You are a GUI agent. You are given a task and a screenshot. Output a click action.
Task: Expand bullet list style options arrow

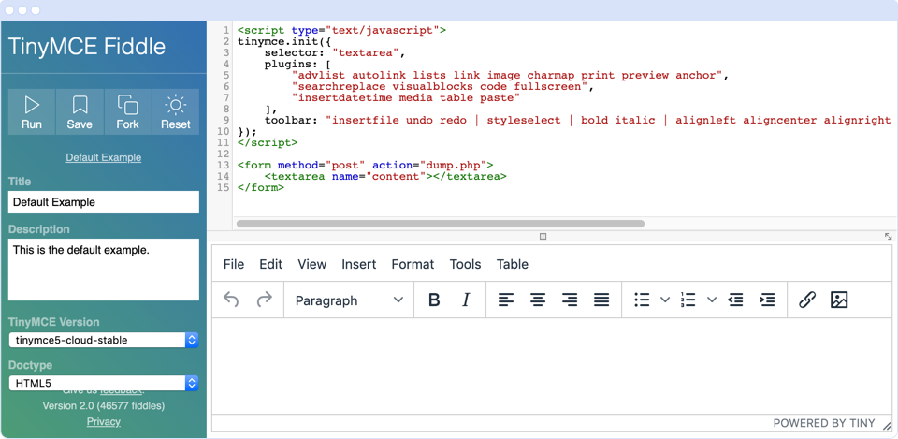point(665,300)
